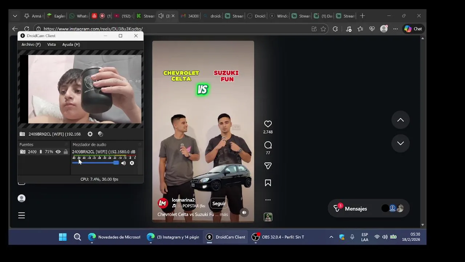Image resolution: width=465 pixels, height=262 pixels.
Task: Switch to the YouTube (192) browser tab
Action: coord(123,16)
